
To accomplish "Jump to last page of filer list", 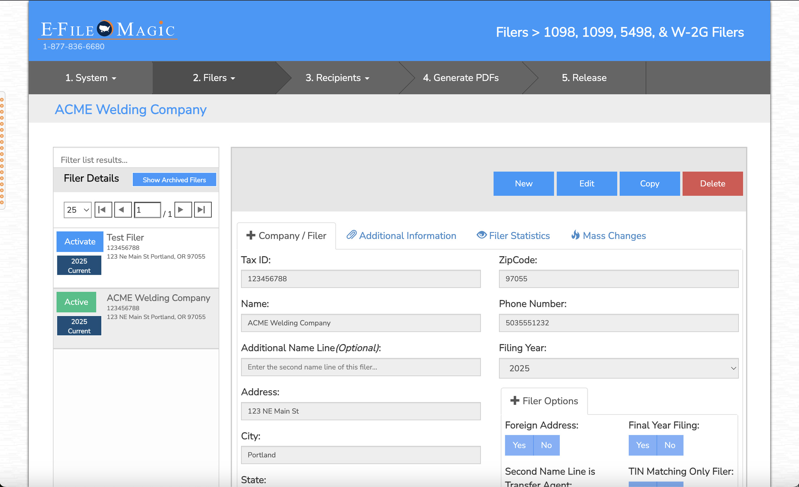I will 203,210.
